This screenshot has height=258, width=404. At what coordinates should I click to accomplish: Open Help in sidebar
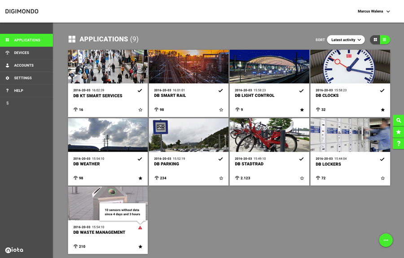coord(26,91)
